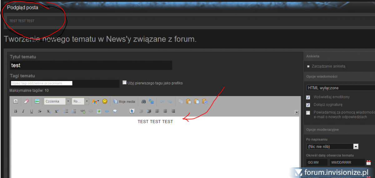Screen dimensions: 375x178
Task: Uncheck 'Dołącz sygnaturę' option
Action: coord(308,105)
